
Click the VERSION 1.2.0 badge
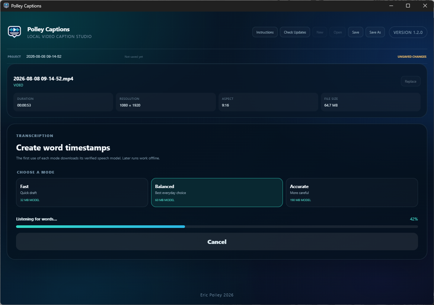[x=408, y=32]
